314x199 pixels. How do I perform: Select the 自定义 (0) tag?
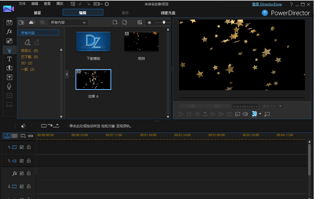point(29,51)
